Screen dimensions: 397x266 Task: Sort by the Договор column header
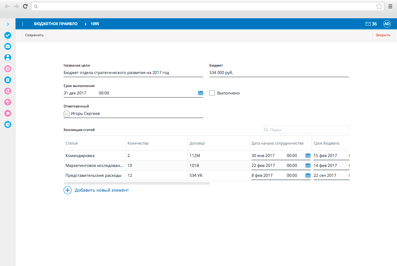pyautogui.click(x=219, y=143)
